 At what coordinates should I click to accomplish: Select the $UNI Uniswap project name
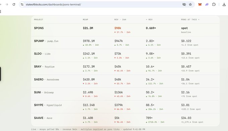(x=44, y=92)
